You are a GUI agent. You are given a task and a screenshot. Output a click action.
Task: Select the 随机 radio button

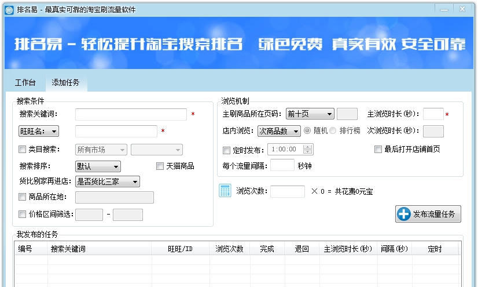pyautogui.click(x=307, y=131)
